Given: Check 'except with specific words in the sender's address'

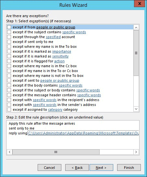Looking at the screenshot, I should 9,105.
